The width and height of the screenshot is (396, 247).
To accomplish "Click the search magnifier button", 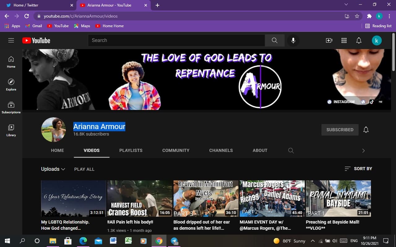I will pyautogui.click(x=275, y=40).
